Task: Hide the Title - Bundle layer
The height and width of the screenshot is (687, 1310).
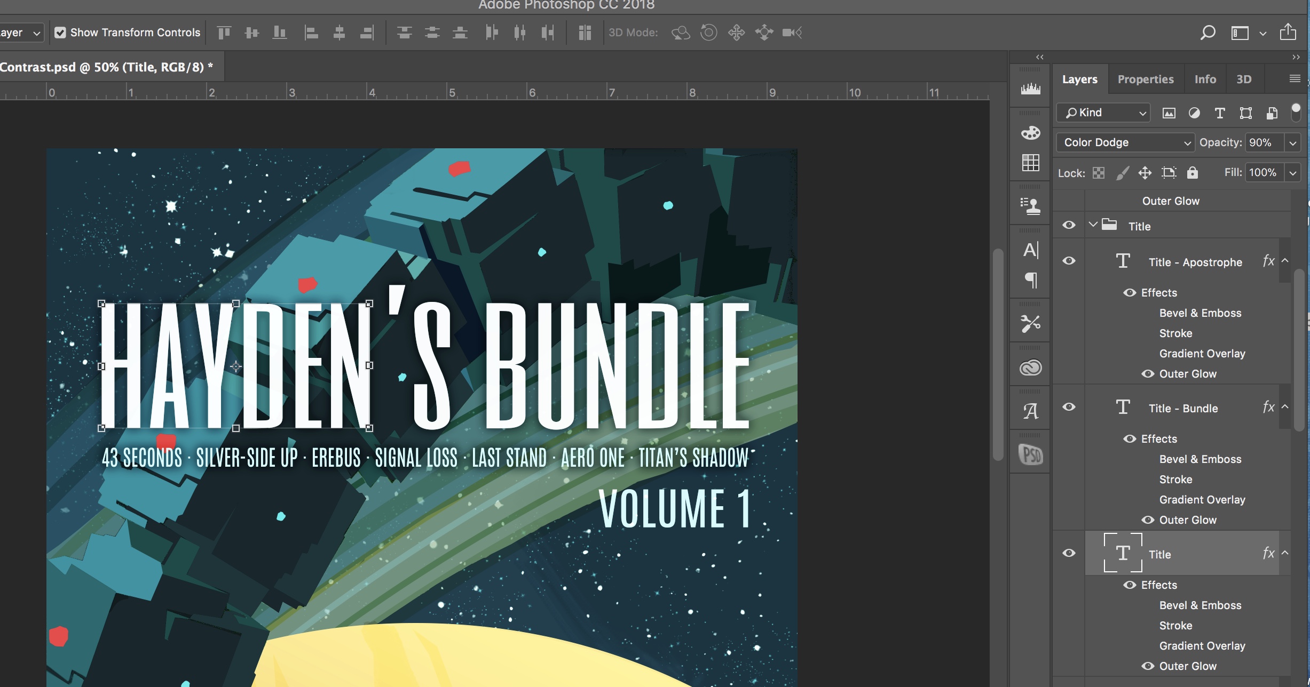Action: [x=1069, y=407]
